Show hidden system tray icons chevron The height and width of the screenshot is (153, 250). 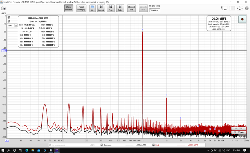(208, 150)
